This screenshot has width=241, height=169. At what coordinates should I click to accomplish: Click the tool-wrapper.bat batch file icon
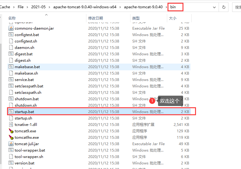11,150
